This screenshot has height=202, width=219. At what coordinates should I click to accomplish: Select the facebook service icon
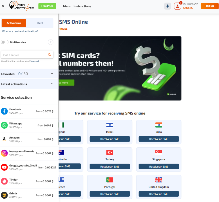4,111
